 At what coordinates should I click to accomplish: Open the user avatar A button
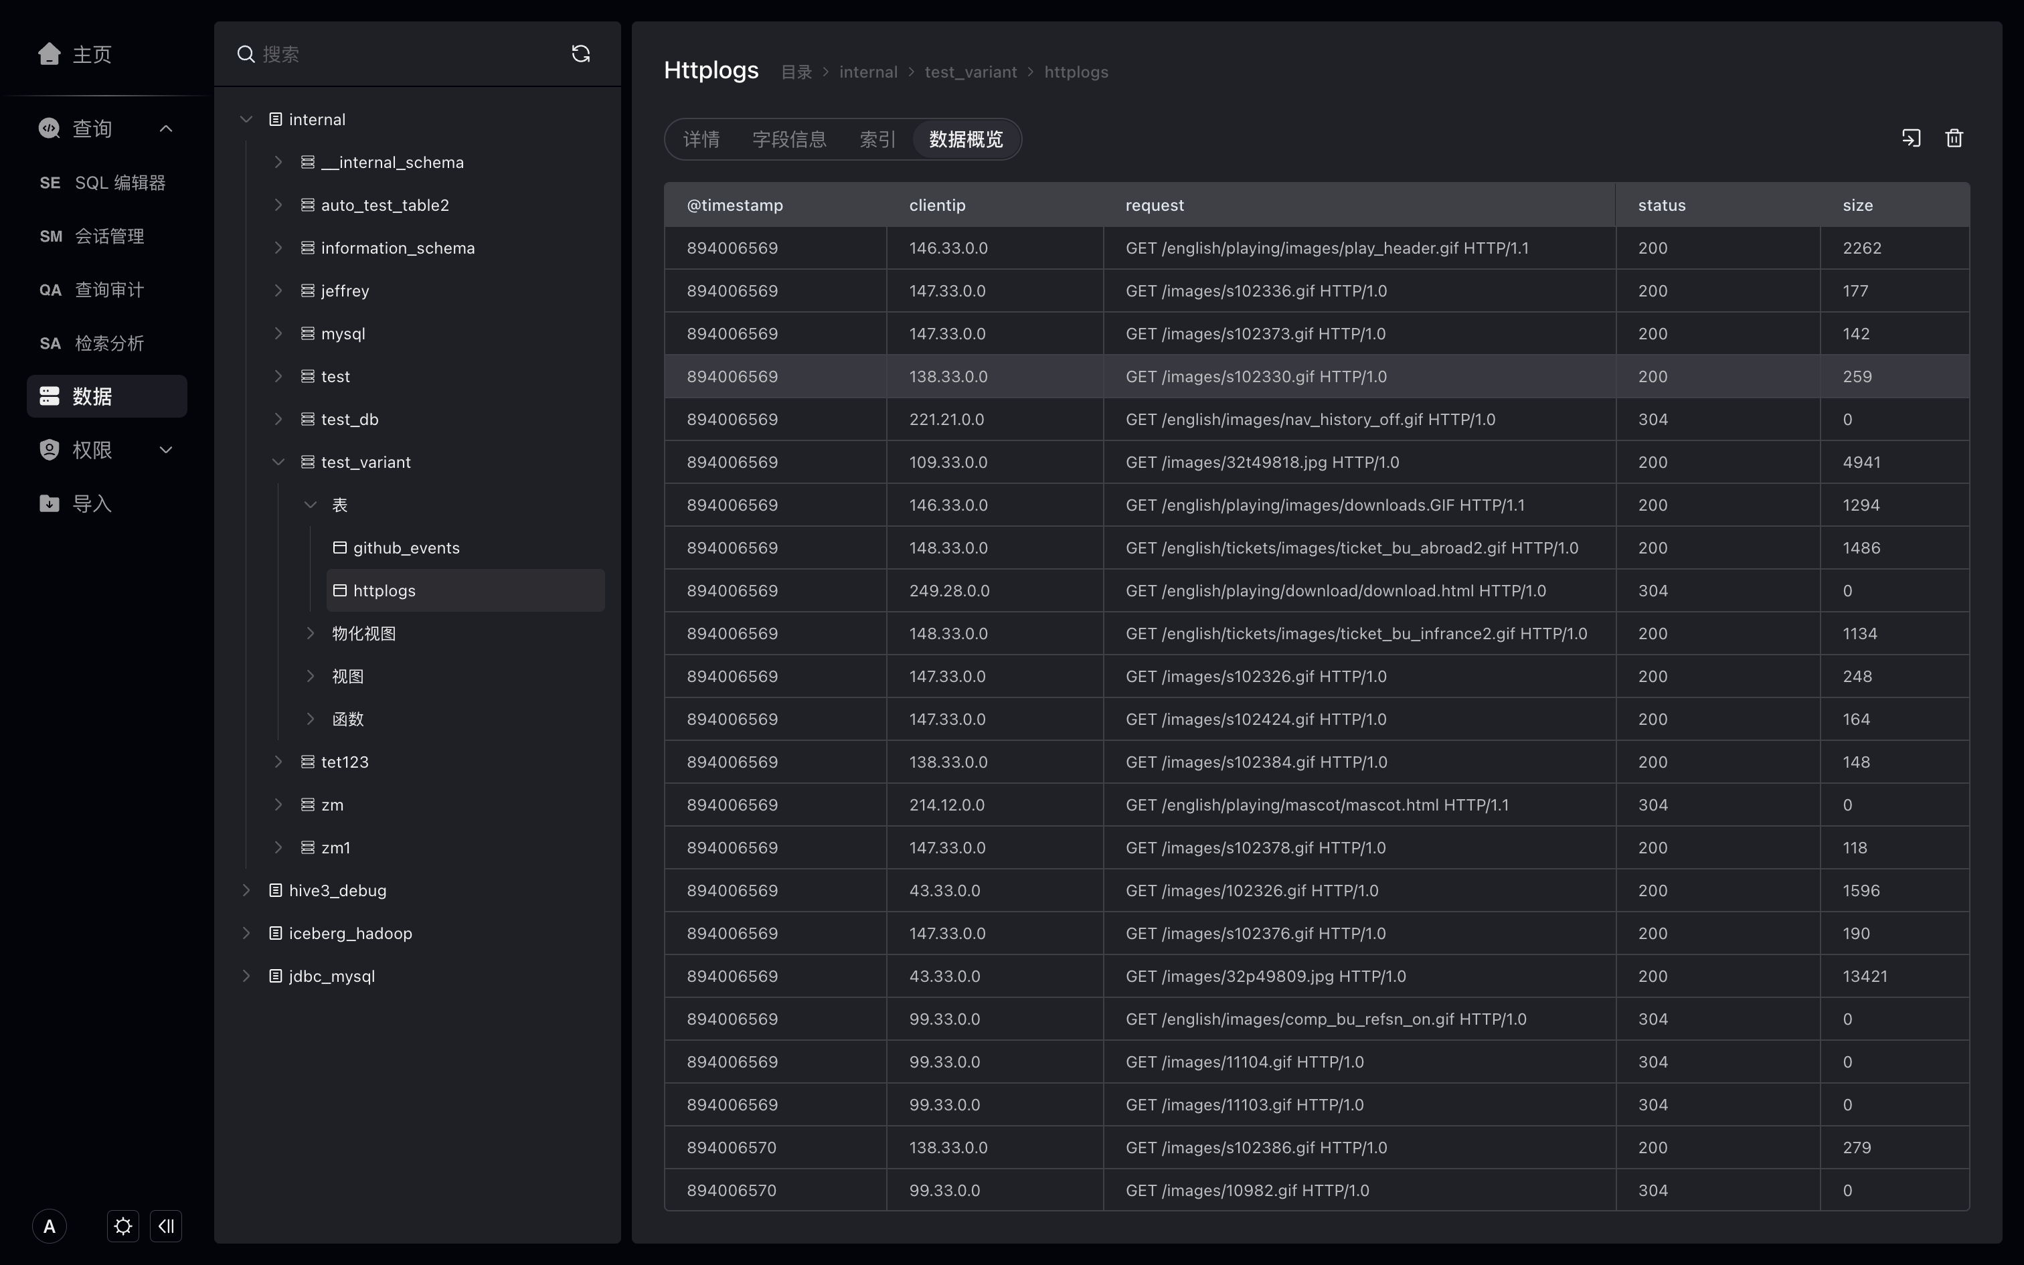click(50, 1226)
